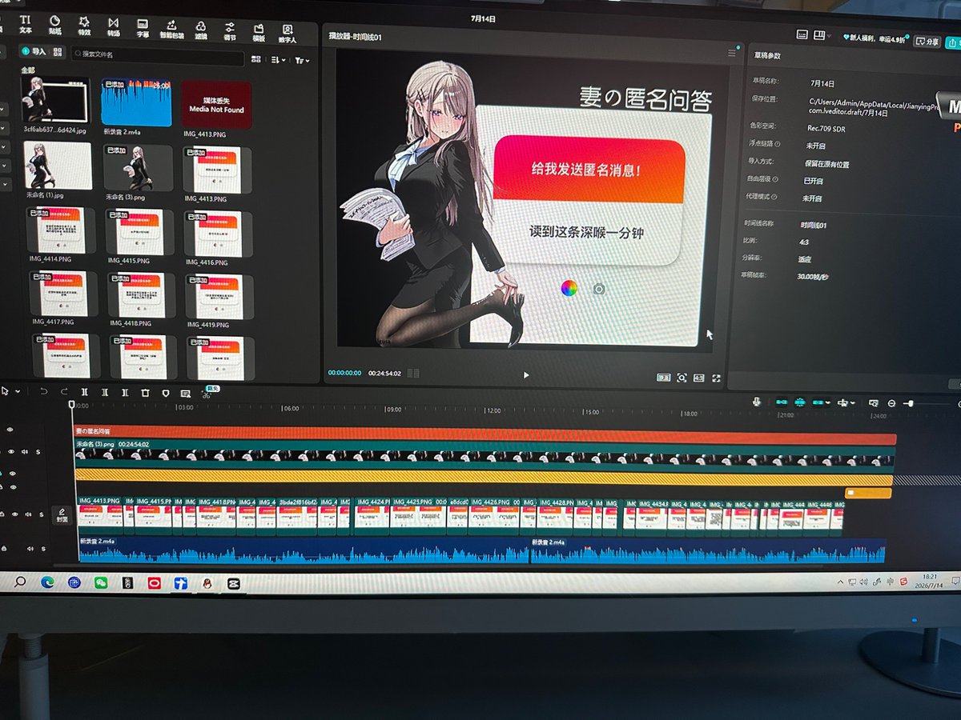Open the 贴纸 stickers panel

[54, 25]
